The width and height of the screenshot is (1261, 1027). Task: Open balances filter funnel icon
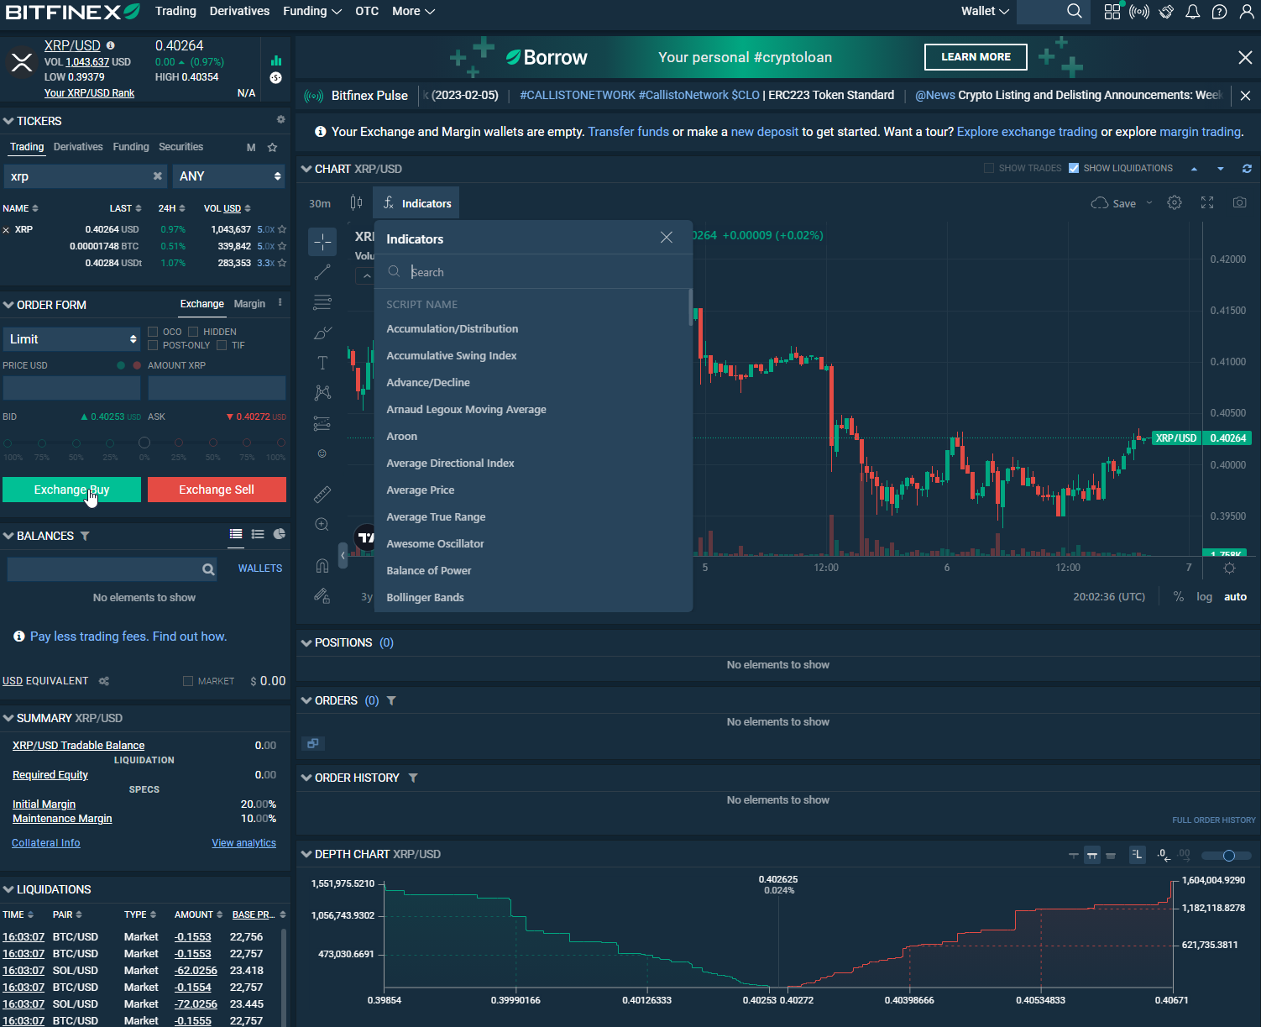pyautogui.click(x=85, y=536)
